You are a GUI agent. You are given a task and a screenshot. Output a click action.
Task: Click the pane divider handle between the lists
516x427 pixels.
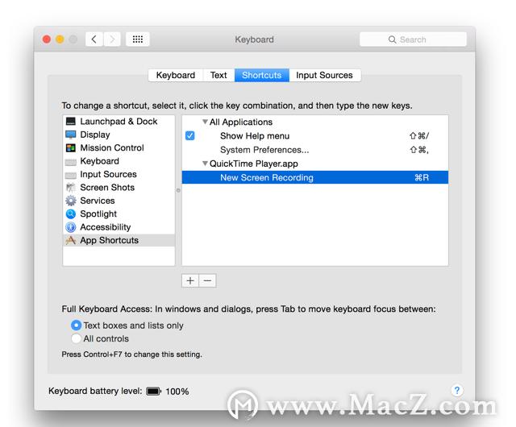(178, 190)
